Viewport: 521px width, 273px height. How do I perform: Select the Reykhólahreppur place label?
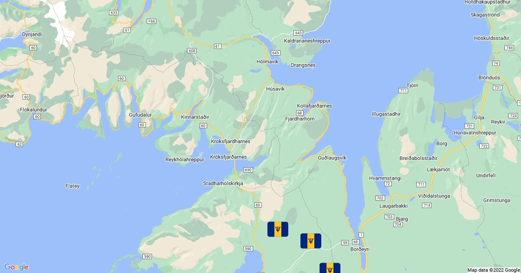185,159
